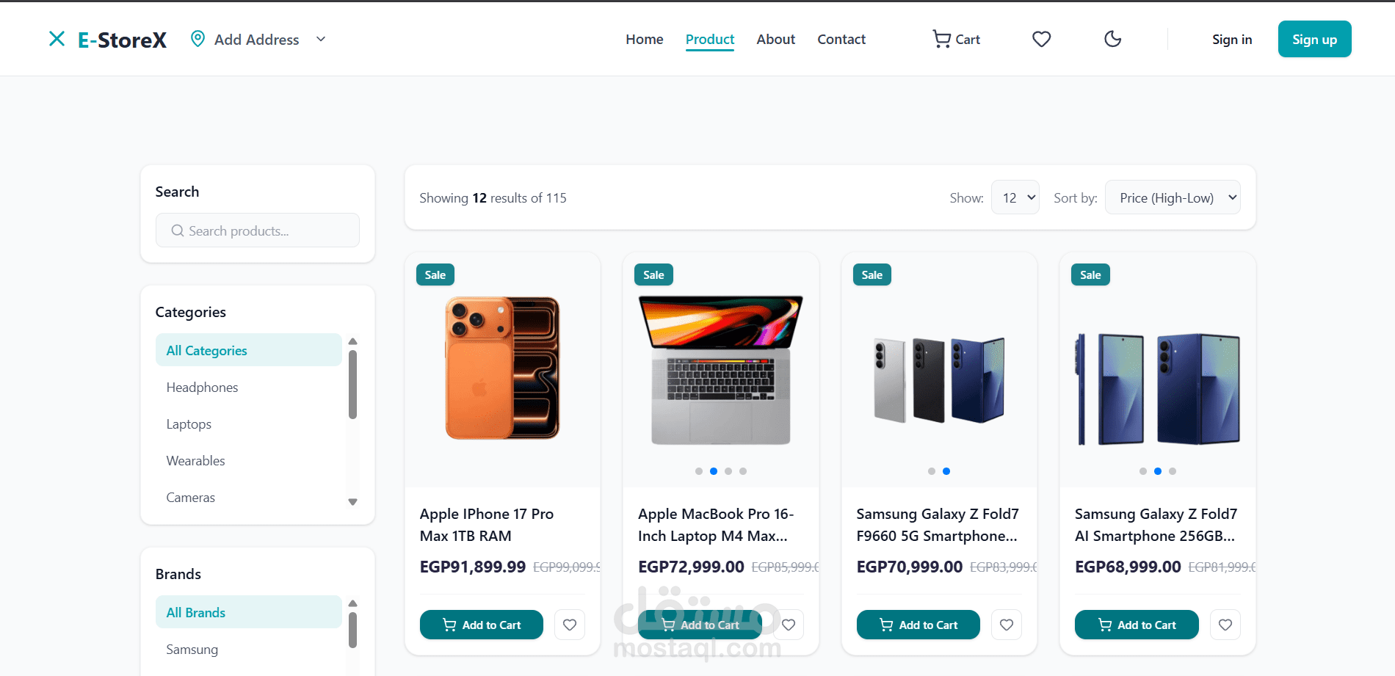Viewport: 1395px width, 676px height.
Task: Open the shopping cart icon
Action: [941, 39]
